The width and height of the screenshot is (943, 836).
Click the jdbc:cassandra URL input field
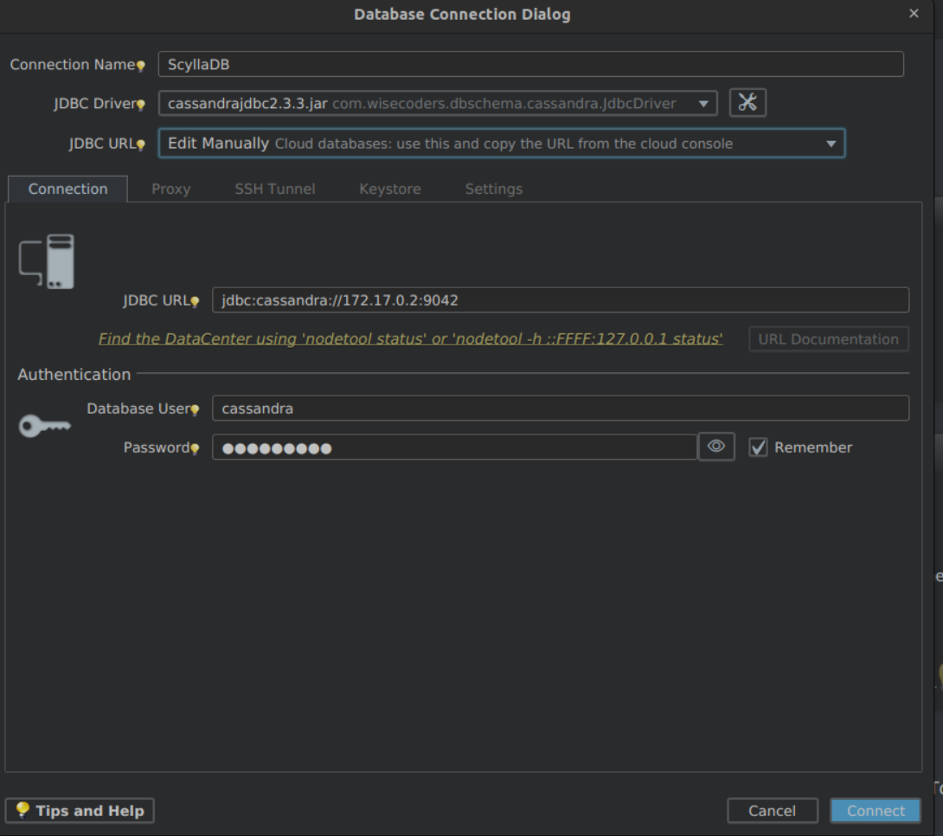click(561, 300)
